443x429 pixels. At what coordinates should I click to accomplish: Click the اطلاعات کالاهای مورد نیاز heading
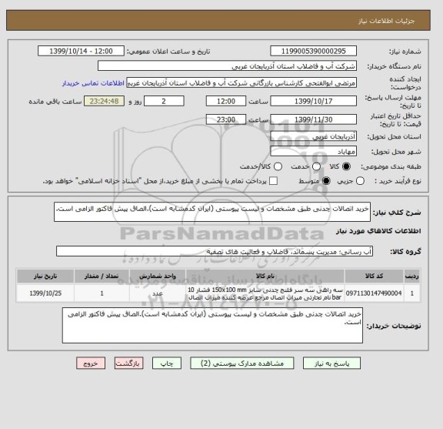tap(378, 231)
